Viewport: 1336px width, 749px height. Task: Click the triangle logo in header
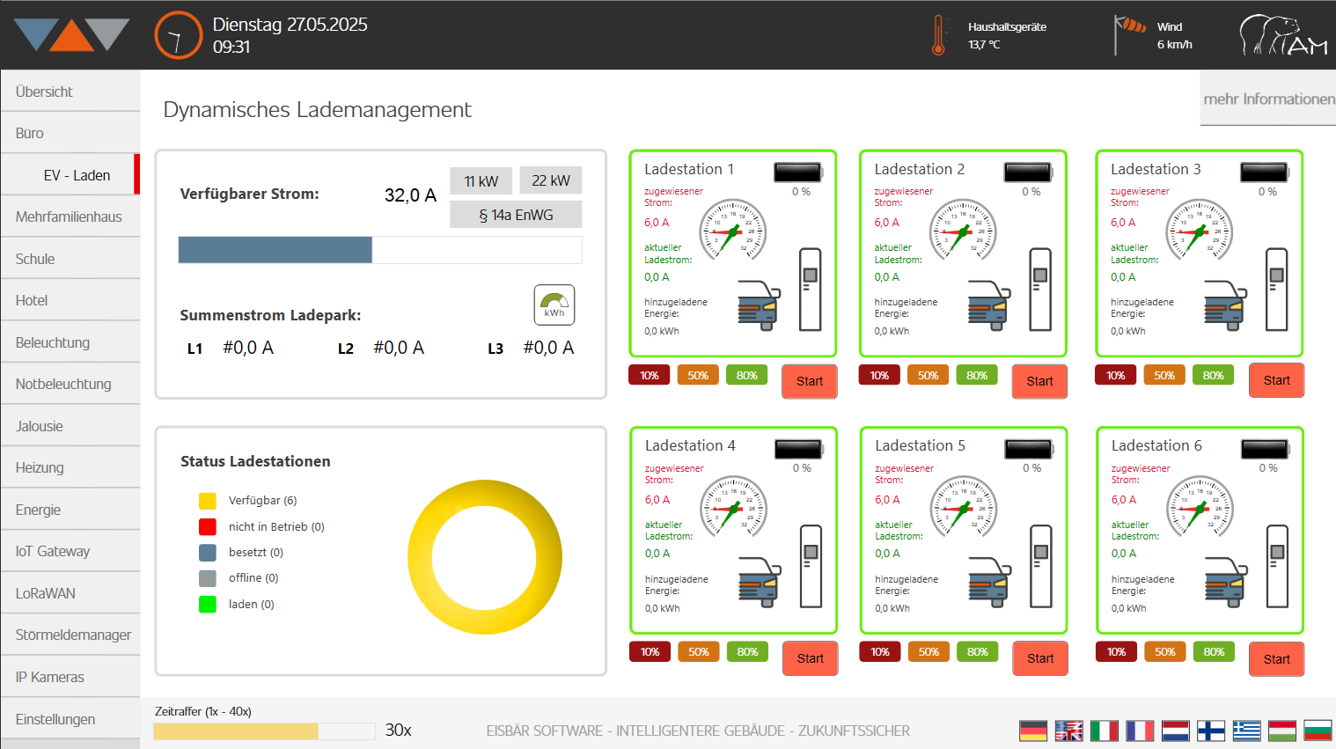click(x=72, y=34)
